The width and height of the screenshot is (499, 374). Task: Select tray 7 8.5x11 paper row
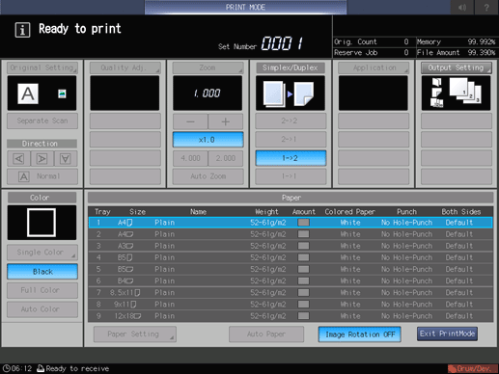click(x=291, y=292)
